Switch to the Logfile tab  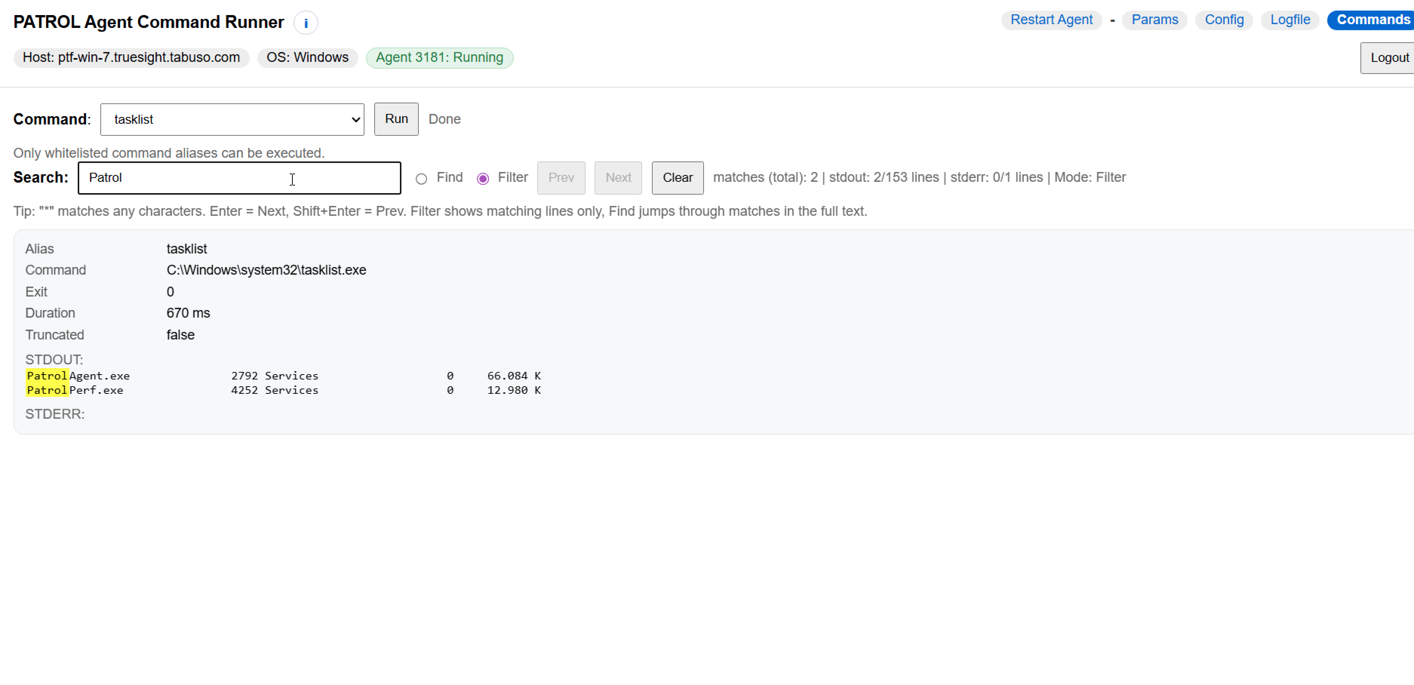(1290, 20)
